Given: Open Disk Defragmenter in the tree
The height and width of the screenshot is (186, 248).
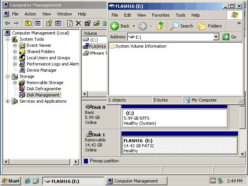Looking at the screenshot, I should pyautogui.click(x=44, y=89).
